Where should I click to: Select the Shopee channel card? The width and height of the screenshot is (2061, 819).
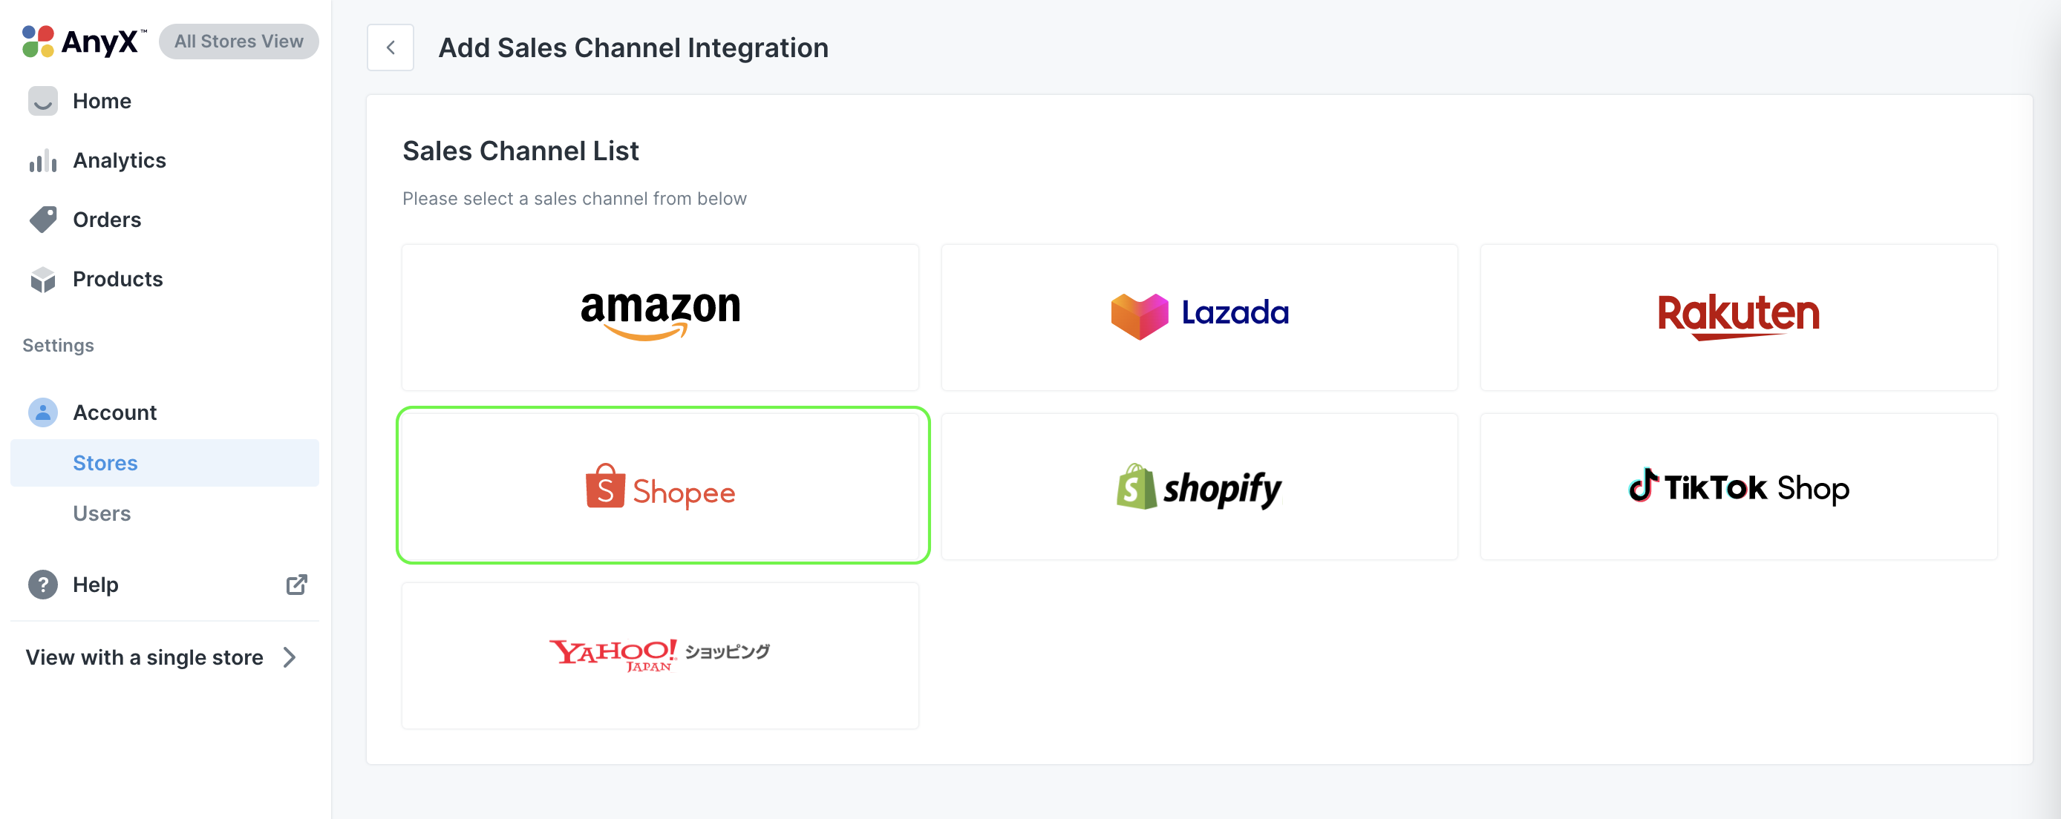[x=662, y=485]
